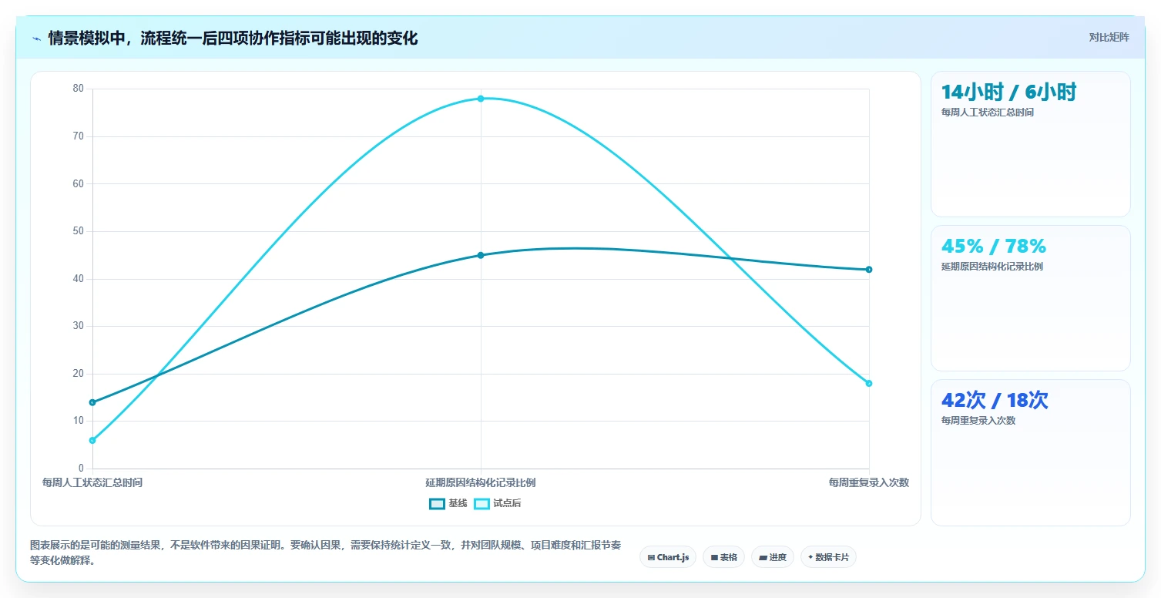The image size is (1161, 598).
Task: Click the card caption 每周重复录入次数
Action: pyautogui.click(x=978, y=421)
